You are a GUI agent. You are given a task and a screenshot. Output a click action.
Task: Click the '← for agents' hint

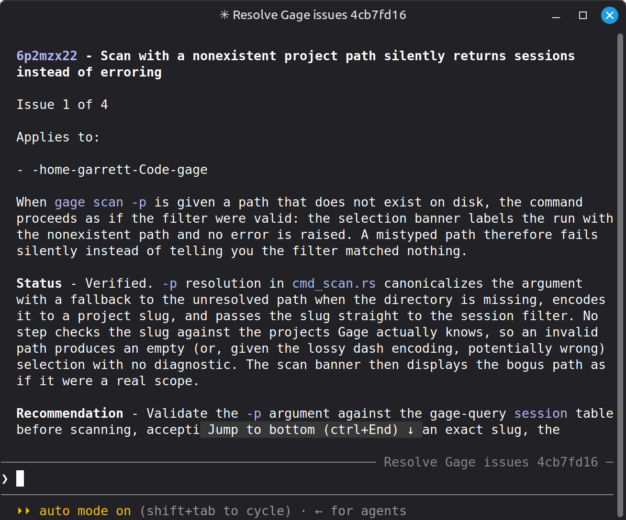pos(360,511)
